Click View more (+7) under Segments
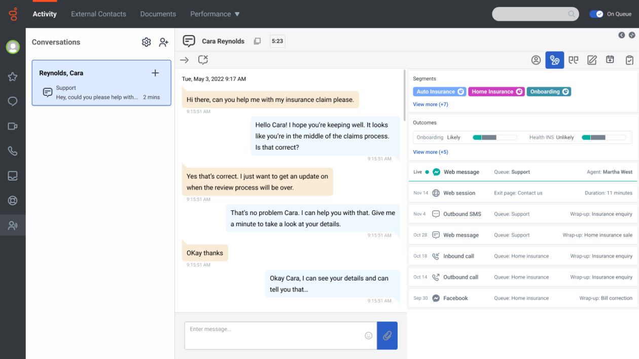 430,104
